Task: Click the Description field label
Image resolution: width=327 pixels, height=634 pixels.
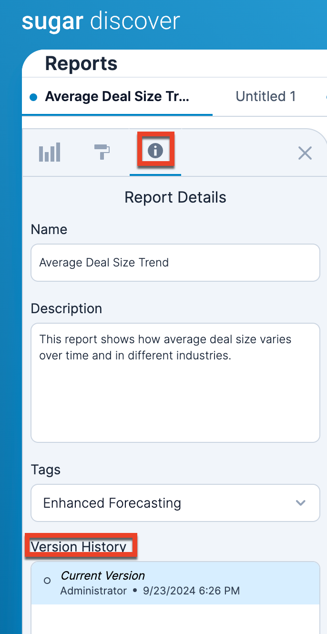Action: pyautogui.click(x=66, y=308)
